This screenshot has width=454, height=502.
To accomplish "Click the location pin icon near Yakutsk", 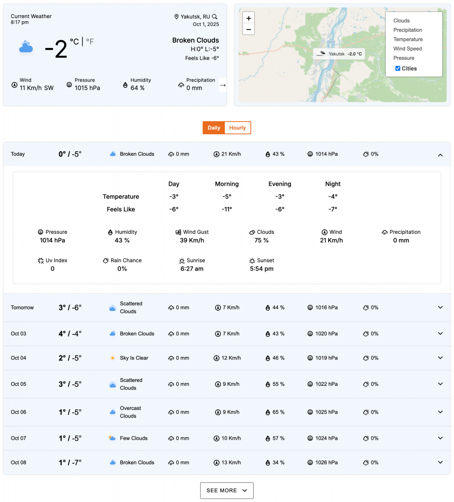I will click(176, 17).
